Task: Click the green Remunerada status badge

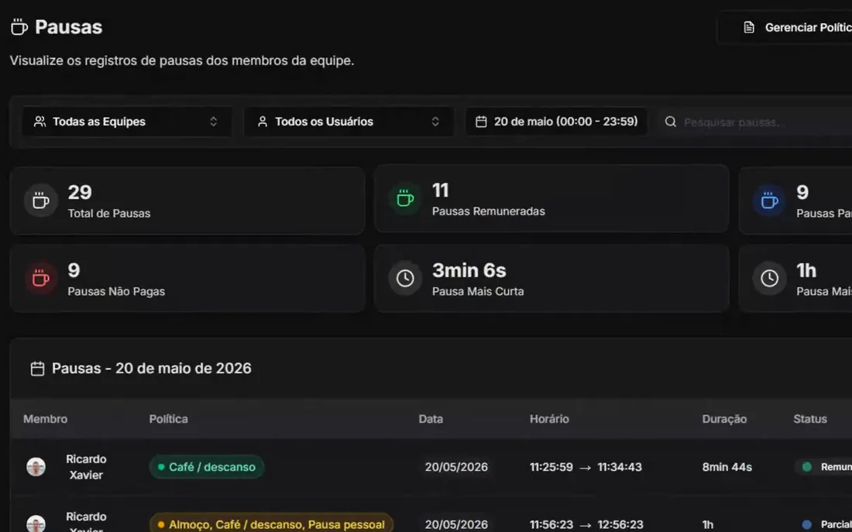Action: 824,467
